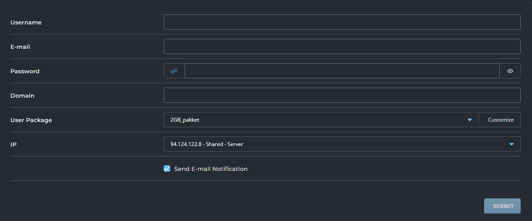Focus the Password text field

click(x=342, y=71)
